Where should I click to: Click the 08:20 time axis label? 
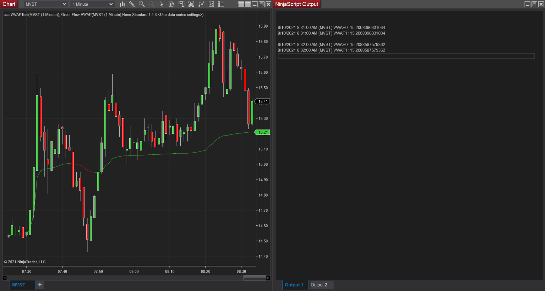(x=206, y=271)
